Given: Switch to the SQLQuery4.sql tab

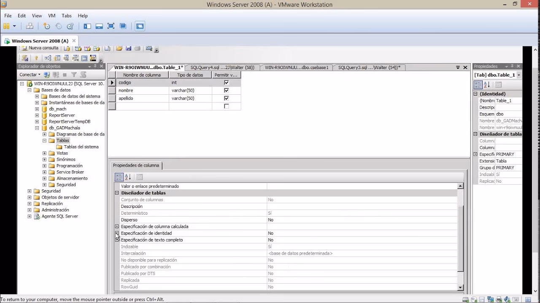Looking at the screenshot, I should (222, 67).
